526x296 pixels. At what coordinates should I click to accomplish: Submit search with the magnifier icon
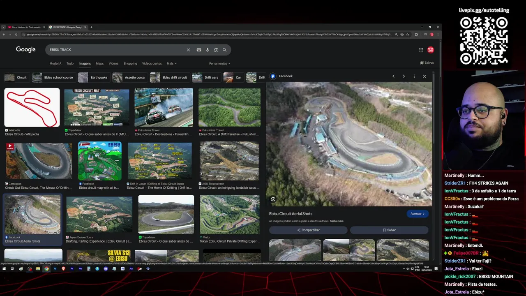coord(224,50)
